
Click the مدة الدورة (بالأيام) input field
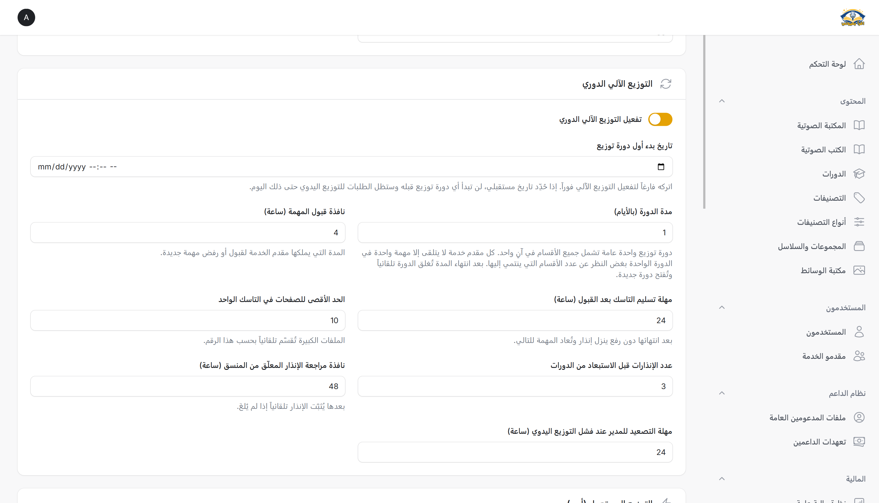click(515, 233)
